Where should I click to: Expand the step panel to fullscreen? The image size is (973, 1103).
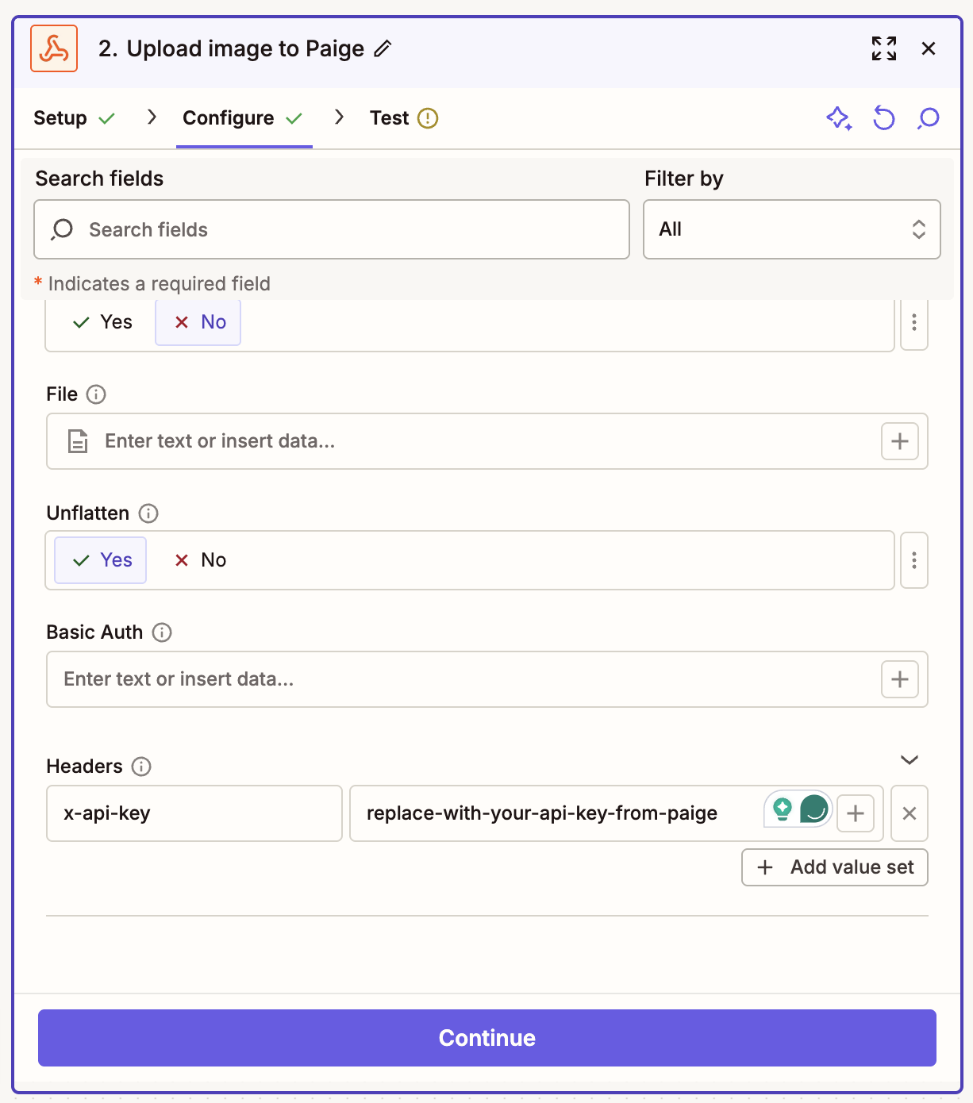click(x=884, y=48)
